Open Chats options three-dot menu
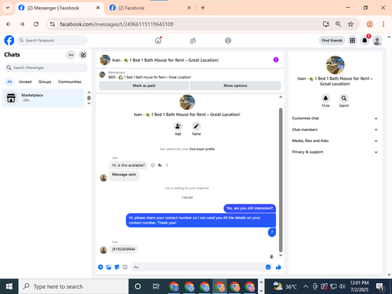The width and height of the screenshot is (392, 294). 71,55
